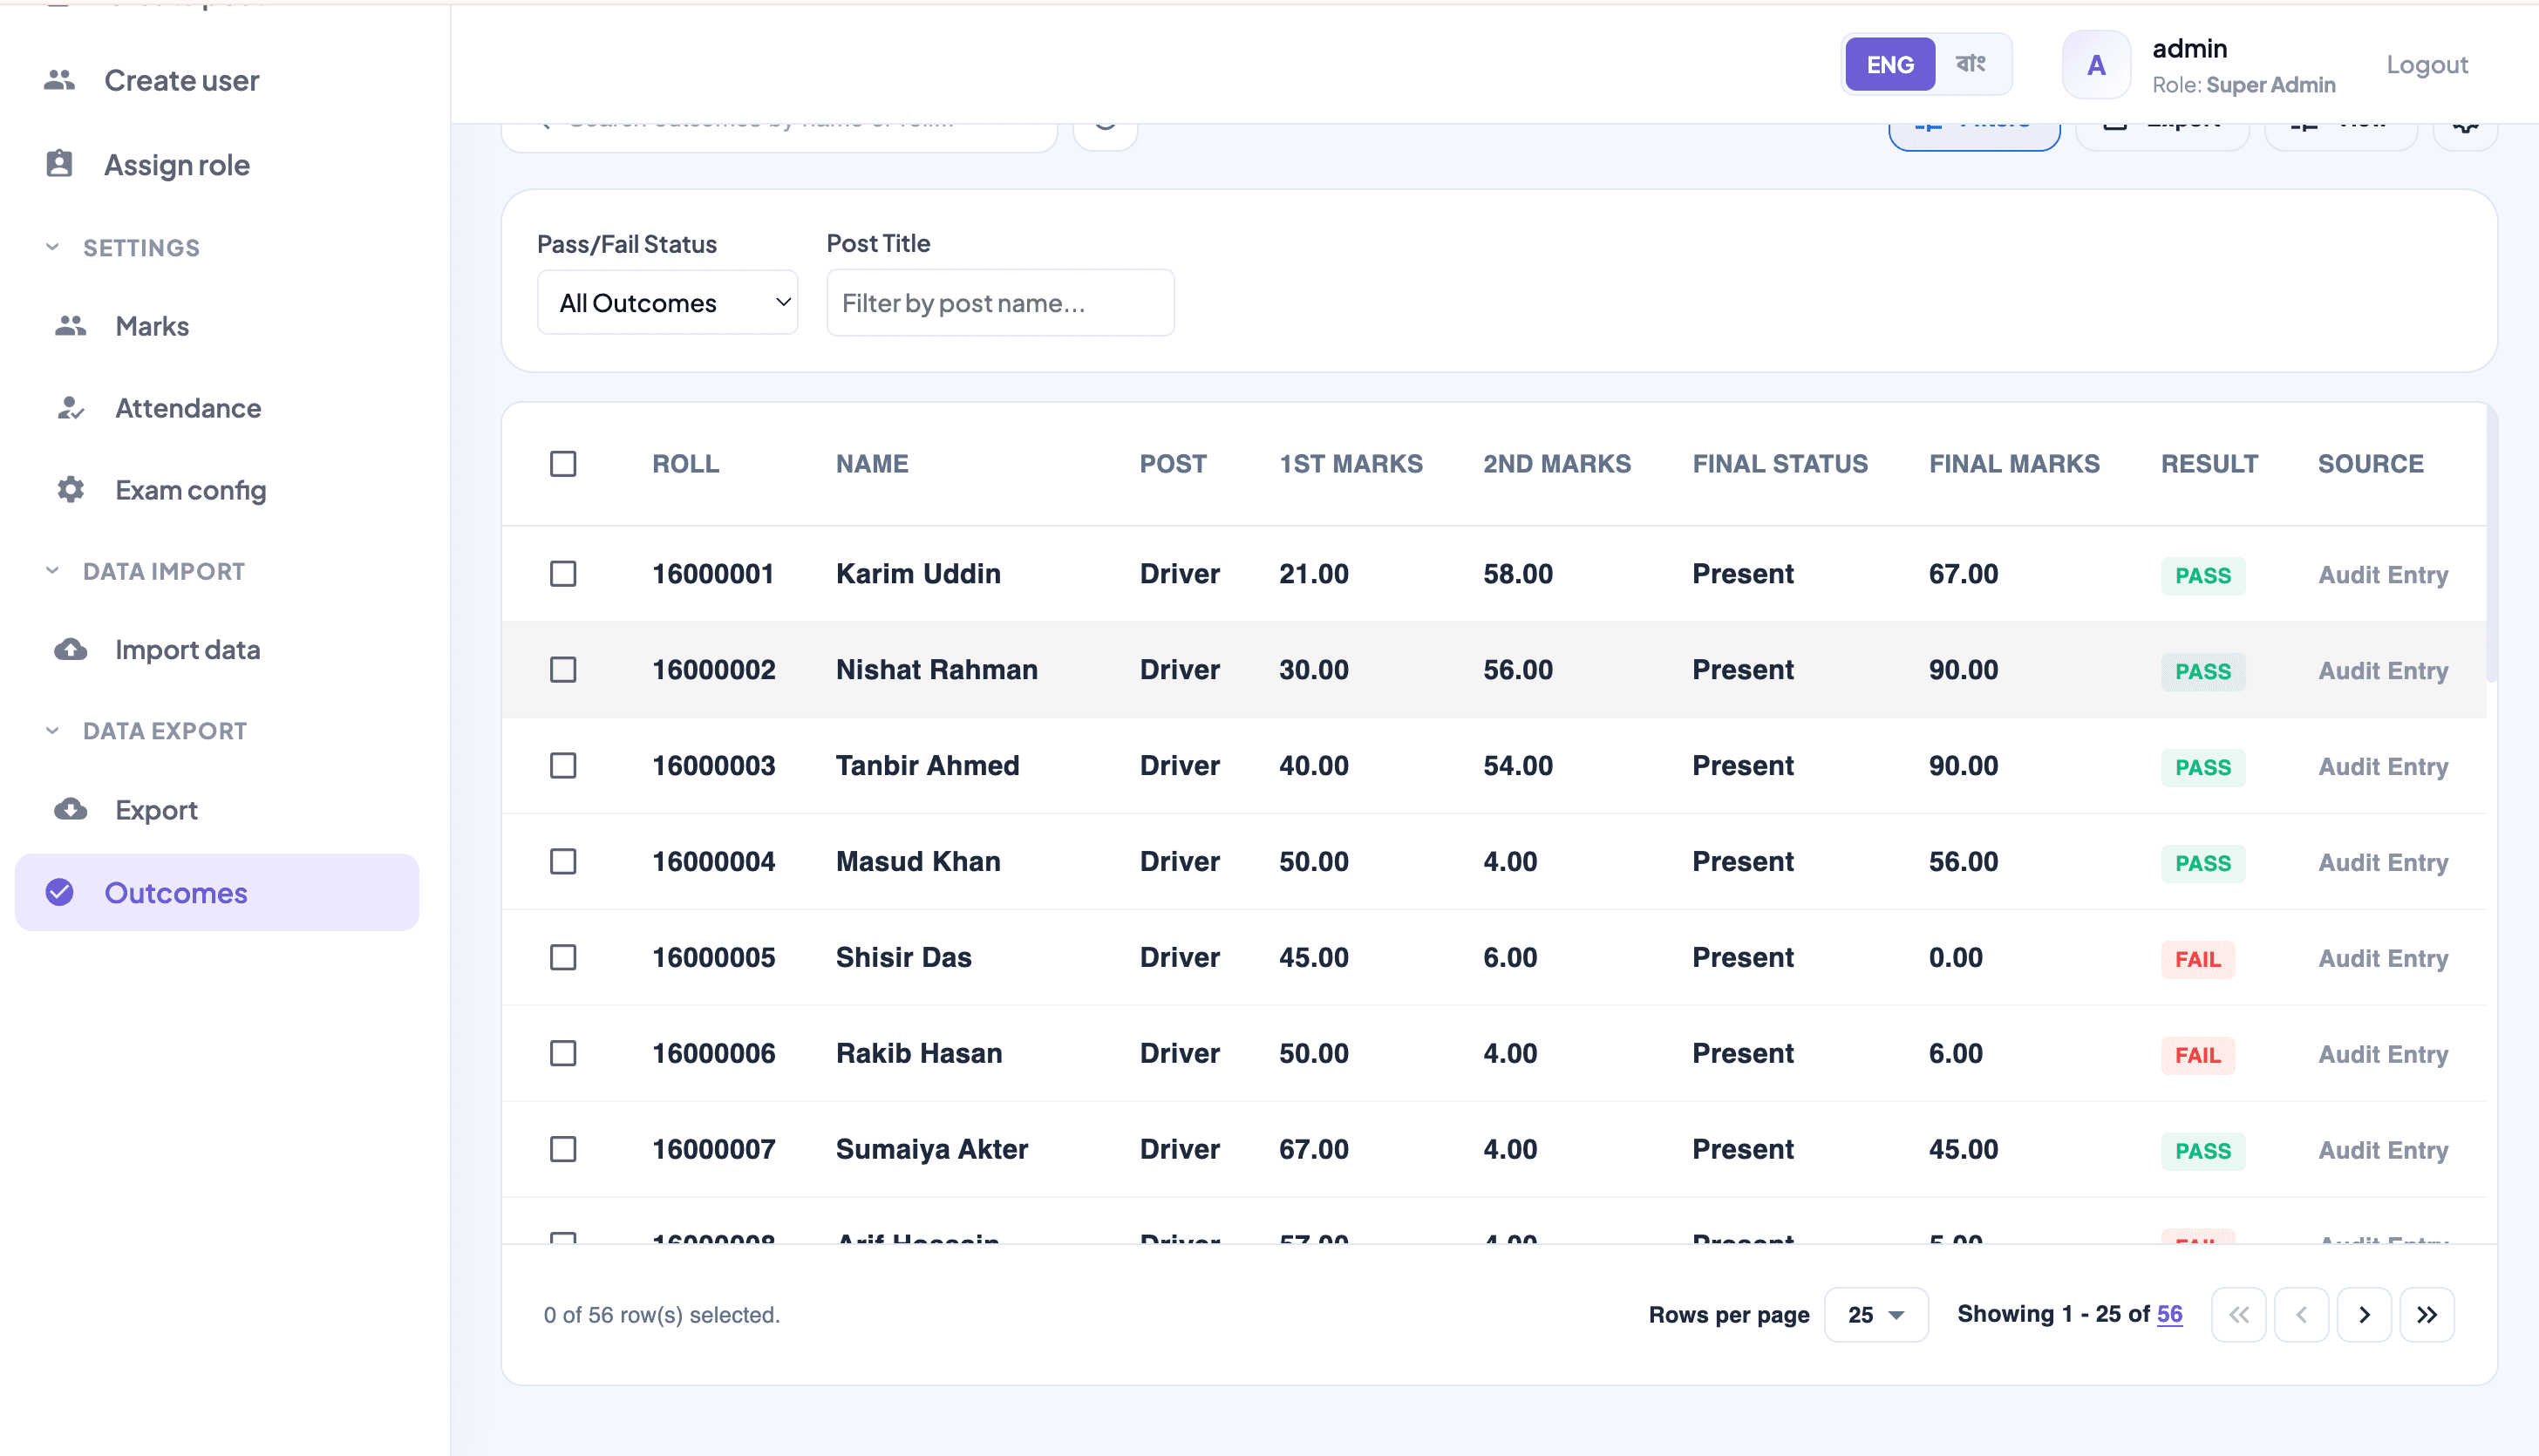
Task: Click the Logout link
Action: [2427, 65]
